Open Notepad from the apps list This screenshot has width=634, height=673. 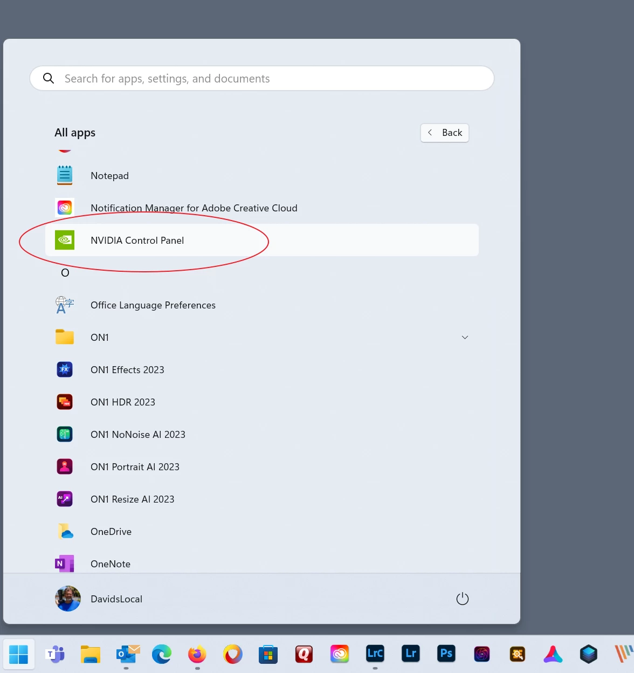pos(262,176)
